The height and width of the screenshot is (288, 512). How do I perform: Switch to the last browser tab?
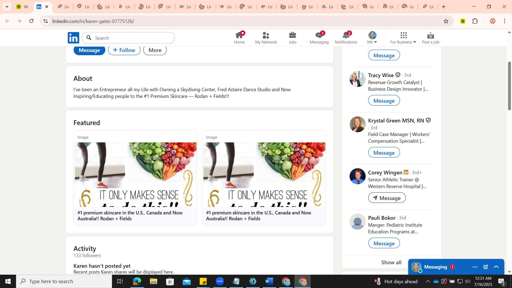point(429,7)
